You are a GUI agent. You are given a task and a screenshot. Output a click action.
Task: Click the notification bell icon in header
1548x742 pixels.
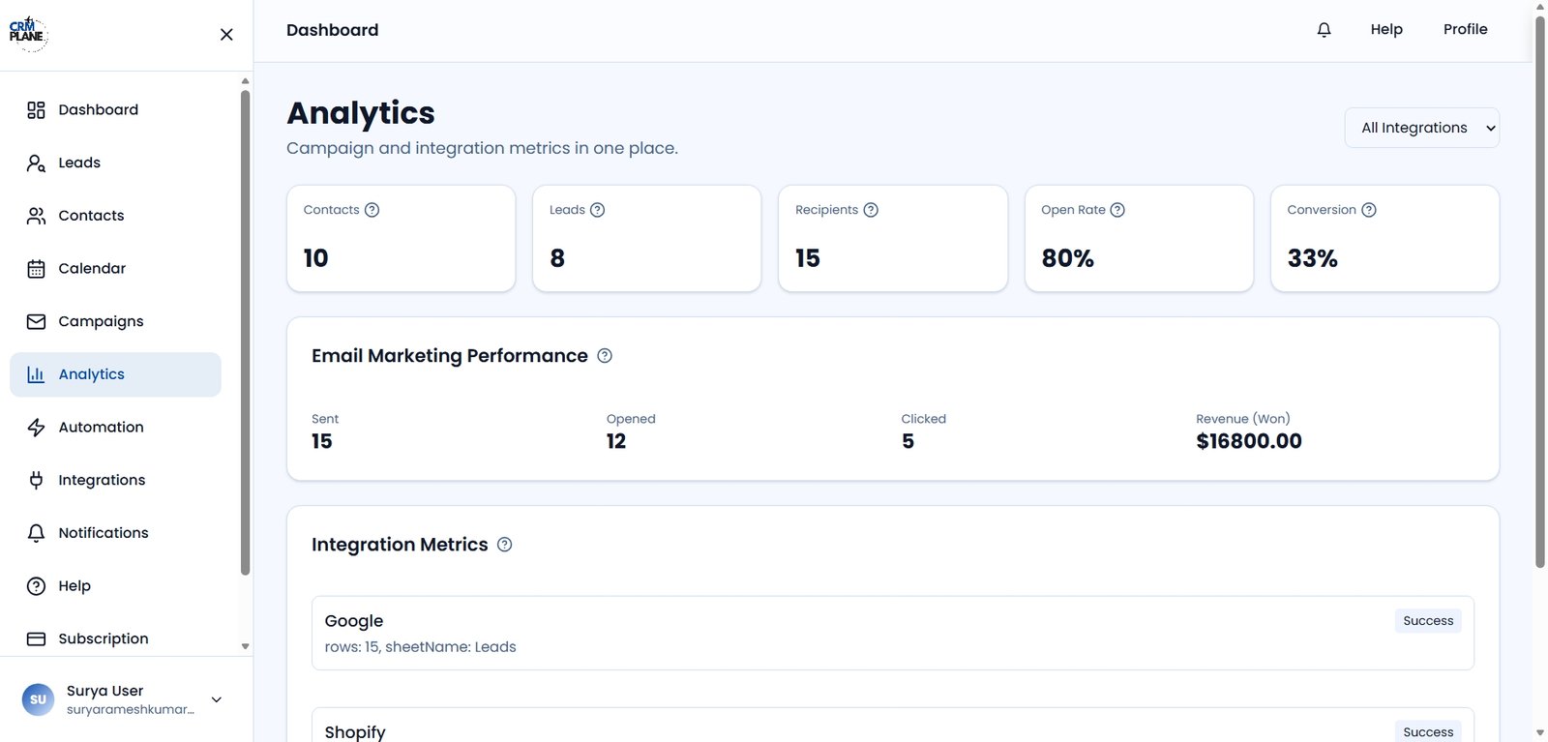(1324, 30)
